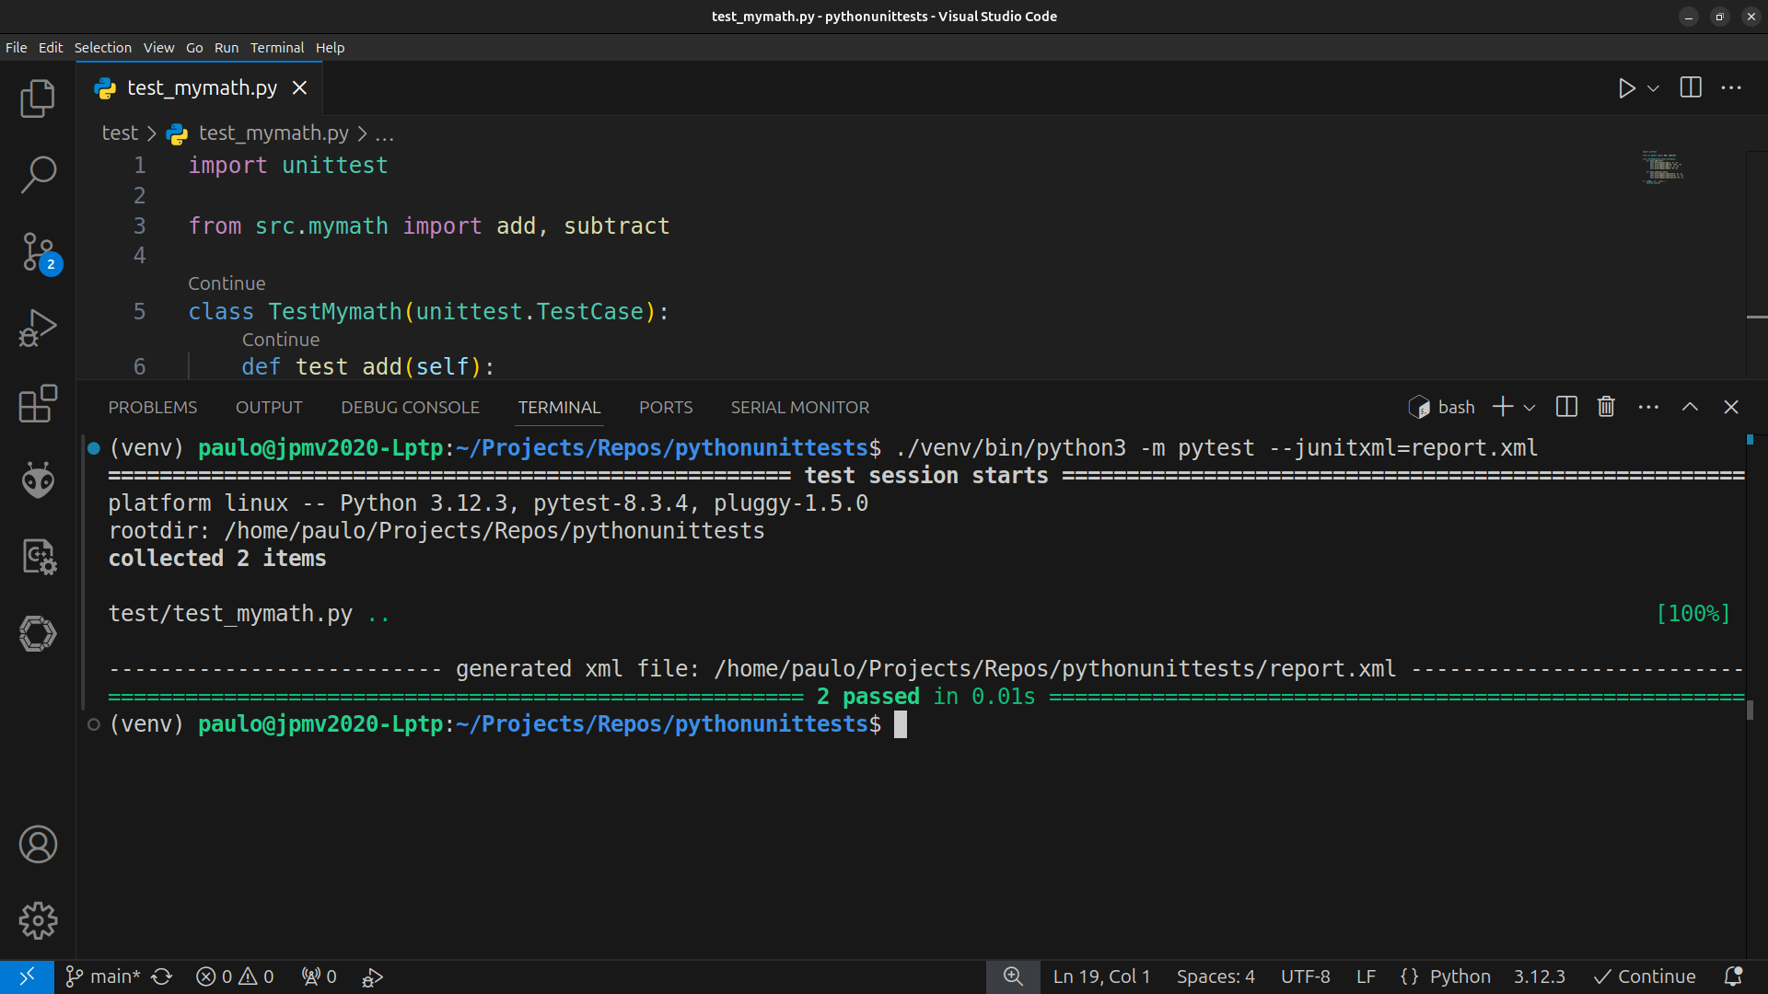This screenshot has height=994, width=1768.
Task: Open the Run and Debug view
Action: (38, 328)
